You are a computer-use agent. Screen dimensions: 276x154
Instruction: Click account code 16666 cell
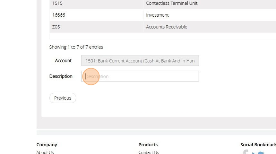tap(59, 15)
